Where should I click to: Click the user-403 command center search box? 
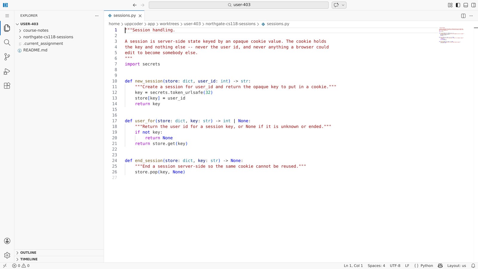click(x=239, y=5)
